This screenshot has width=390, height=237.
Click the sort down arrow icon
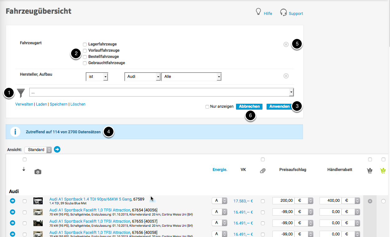click(24, 169)
